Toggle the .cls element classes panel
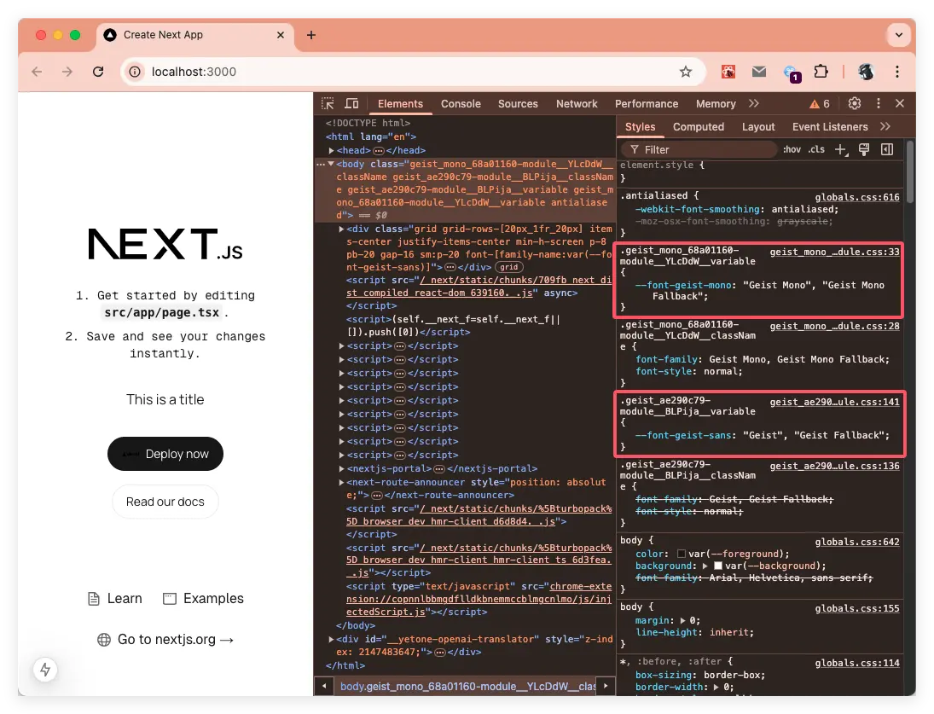 tap(816, 149)
